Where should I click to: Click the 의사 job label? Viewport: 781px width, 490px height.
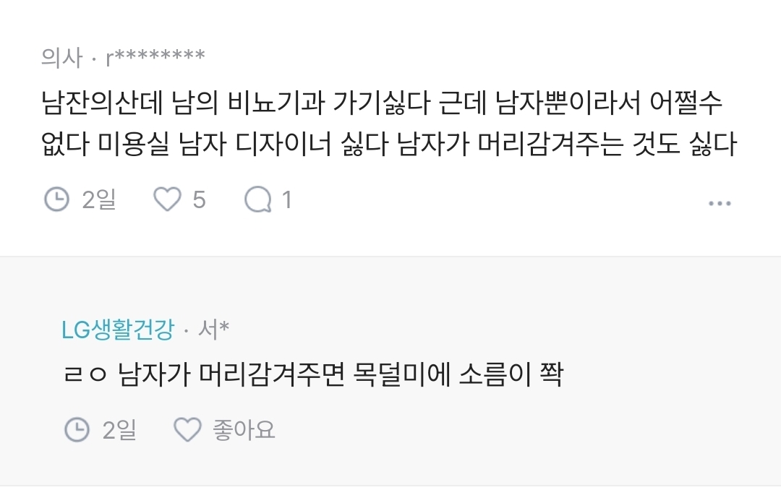point(62,57)
